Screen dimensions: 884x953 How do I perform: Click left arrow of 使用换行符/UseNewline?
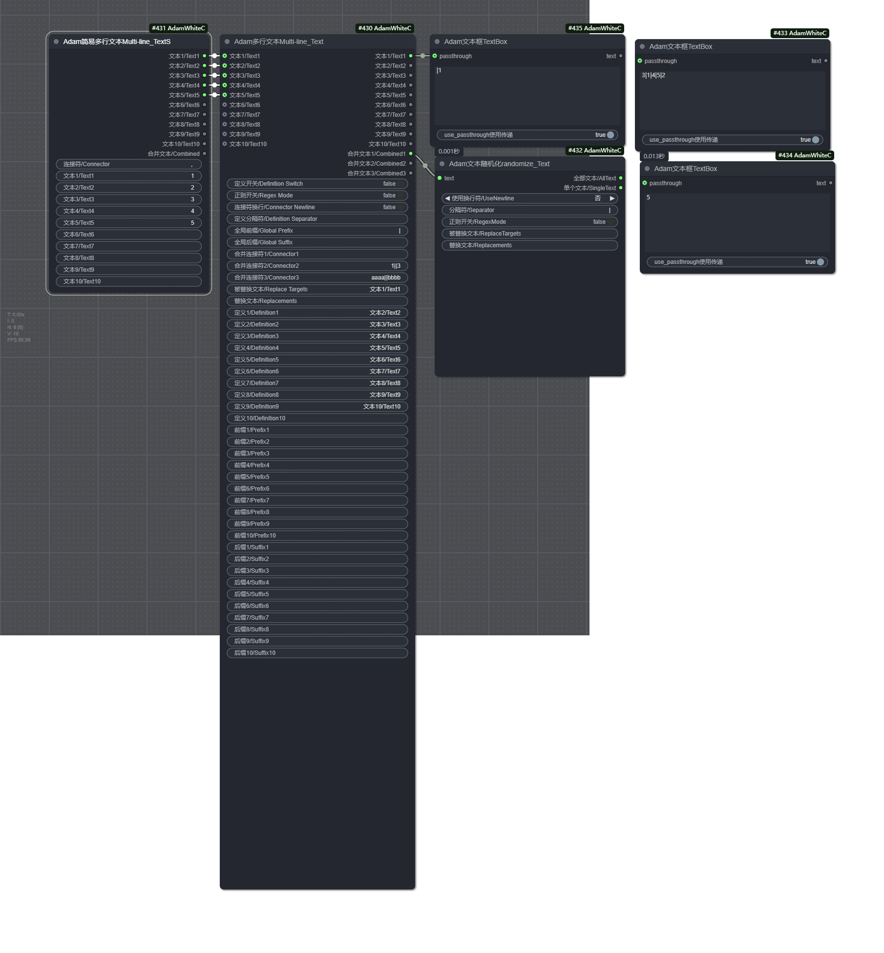[x=447, y=198]
